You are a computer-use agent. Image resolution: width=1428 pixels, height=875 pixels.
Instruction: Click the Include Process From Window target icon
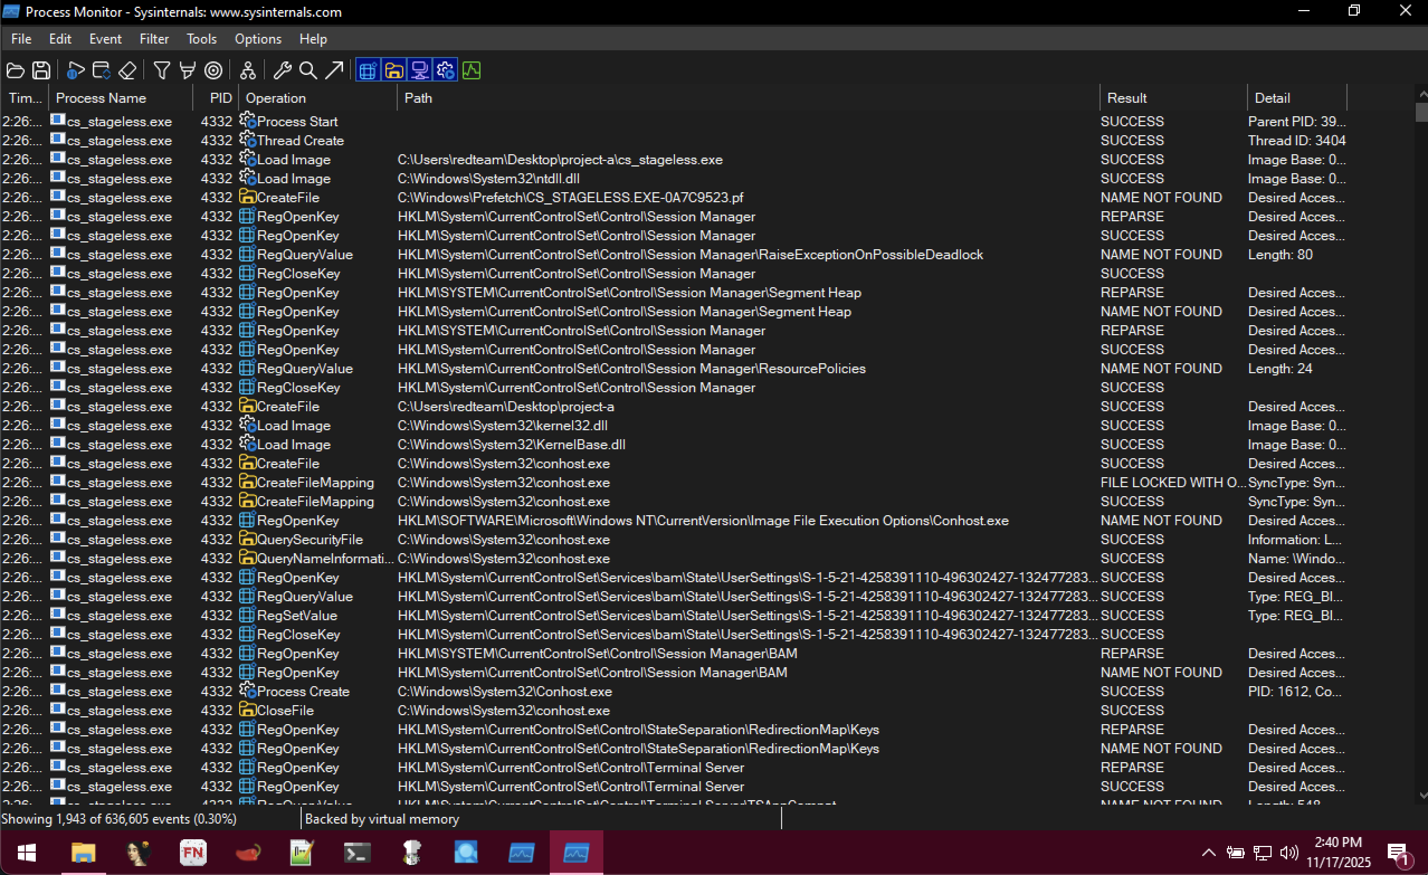pos(213,71)
